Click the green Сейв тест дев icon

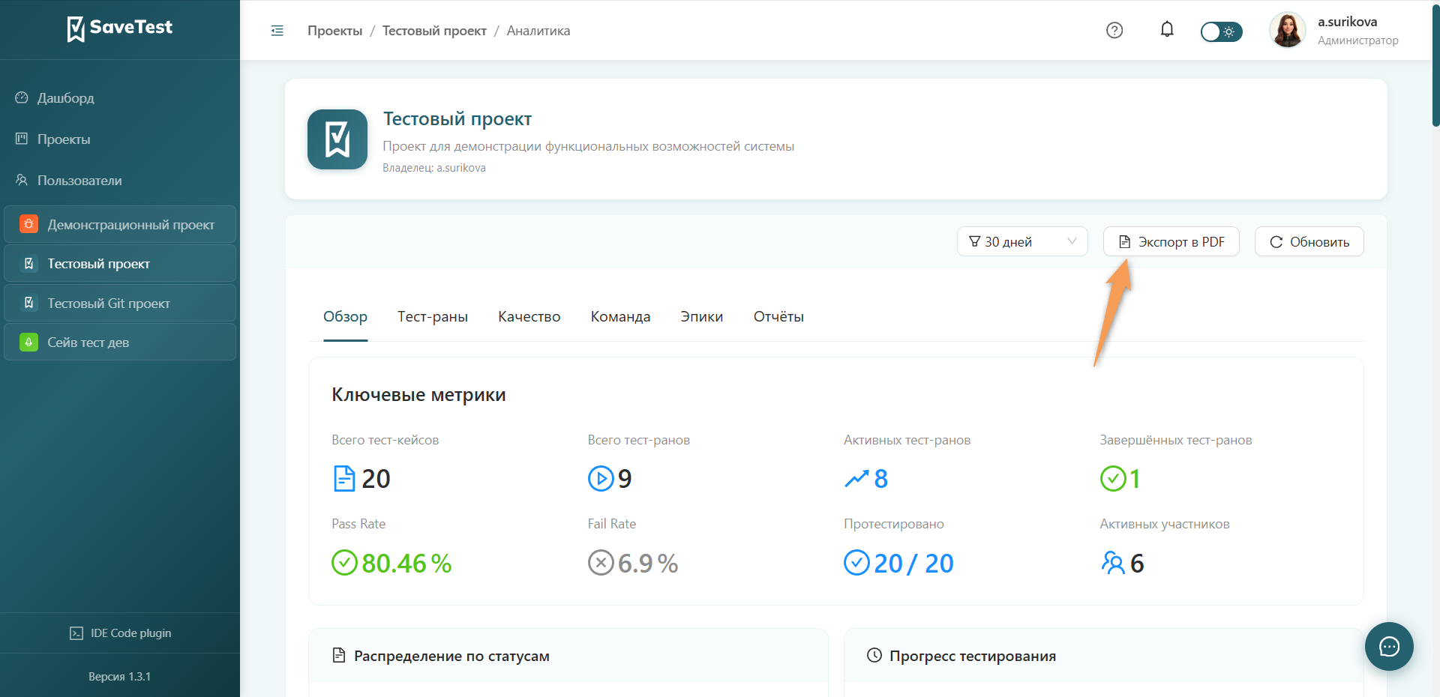pyautogui.click(x=28, y=342)
